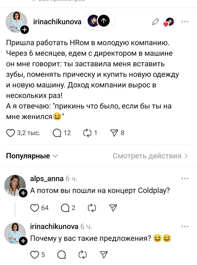
Task: Open irinachikunova profile from post username
Action: point(58,21)
